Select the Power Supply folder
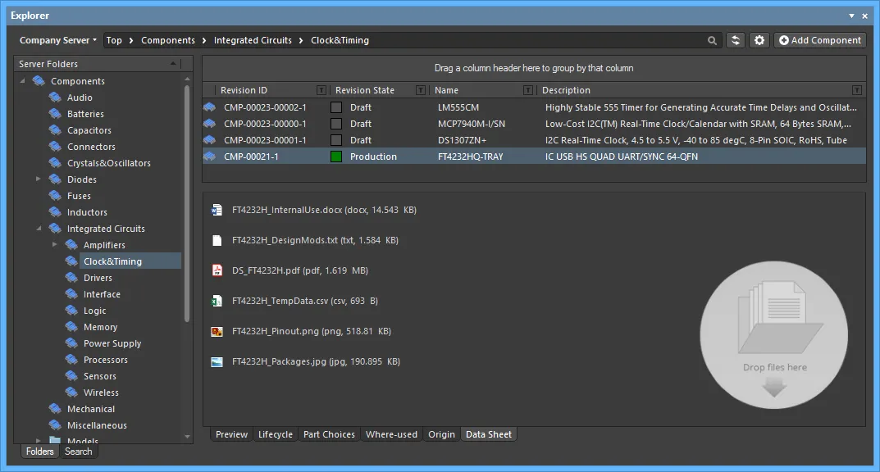Screen dimensions: 880x472 (x=112, y=343)
